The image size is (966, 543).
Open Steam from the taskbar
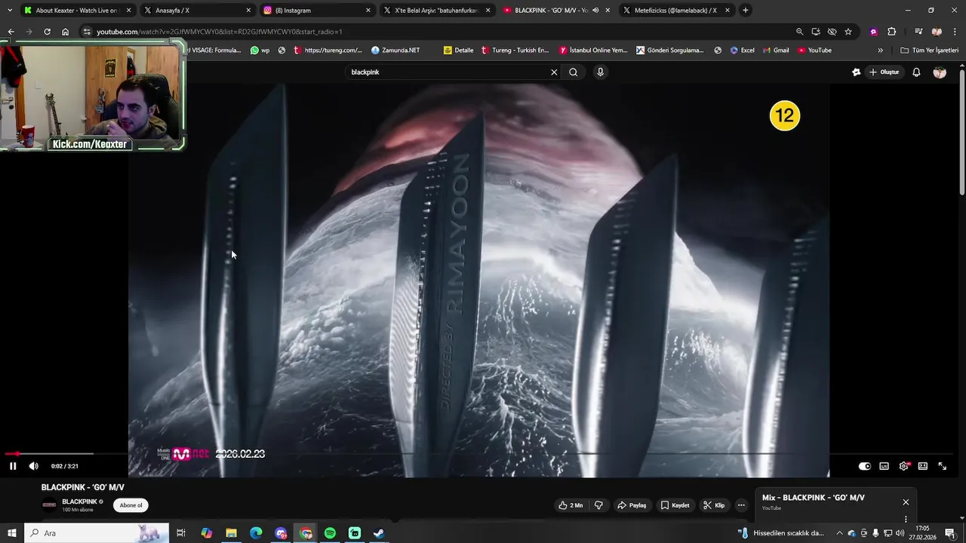click(x=379, y=533)
